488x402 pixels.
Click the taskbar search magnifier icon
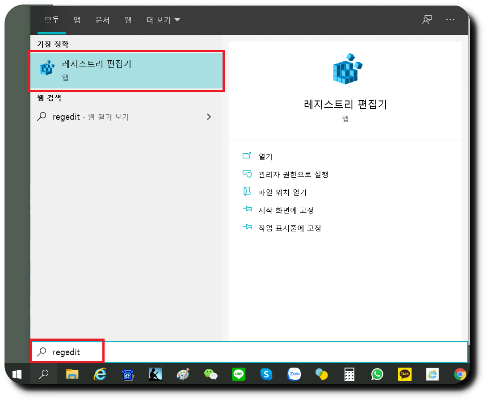tap(44, 374)
